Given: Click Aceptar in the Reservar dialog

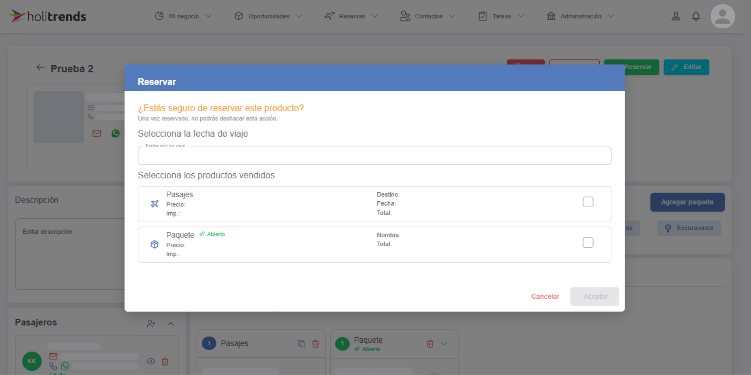Looking at the screenshot, I should pos(595,297).
